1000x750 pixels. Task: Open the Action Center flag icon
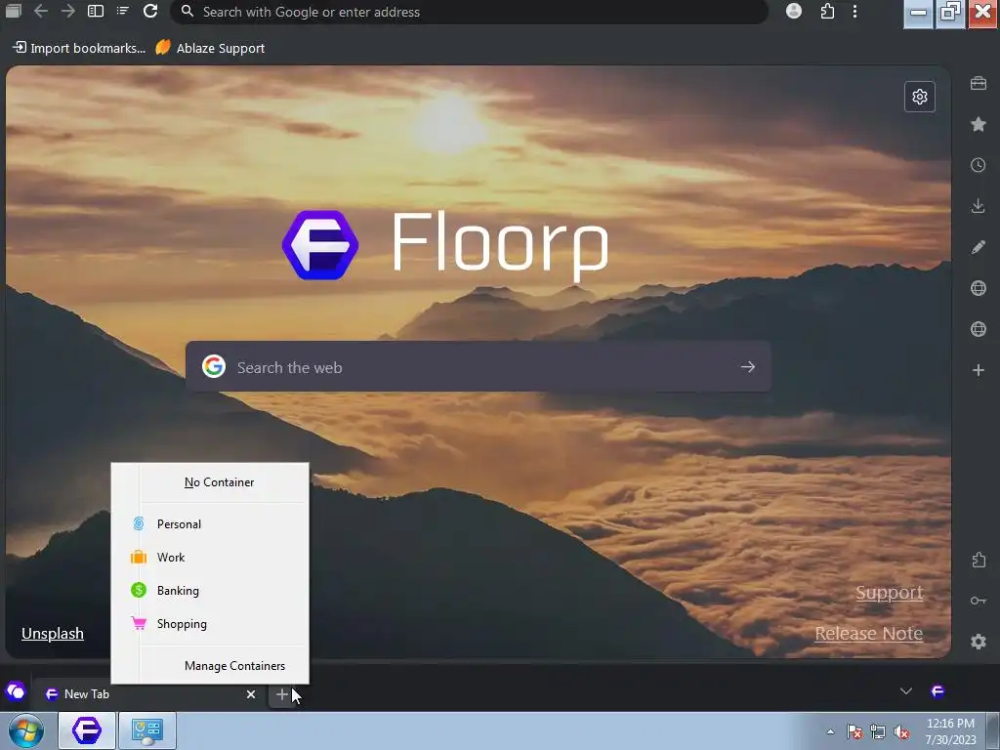(x=854, y=731)
